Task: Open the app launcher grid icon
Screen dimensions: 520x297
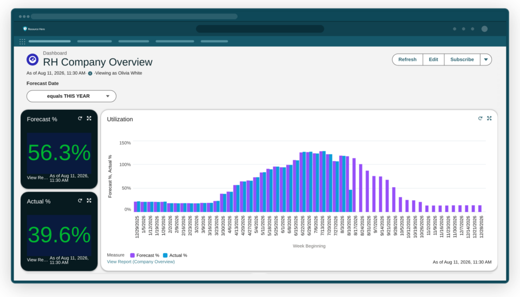Action: [22, 42]
